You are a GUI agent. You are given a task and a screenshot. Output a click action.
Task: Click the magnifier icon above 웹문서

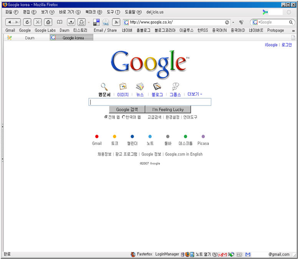[104, 87]
